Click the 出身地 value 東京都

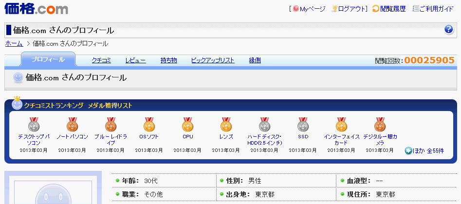(x=265, y=194)
